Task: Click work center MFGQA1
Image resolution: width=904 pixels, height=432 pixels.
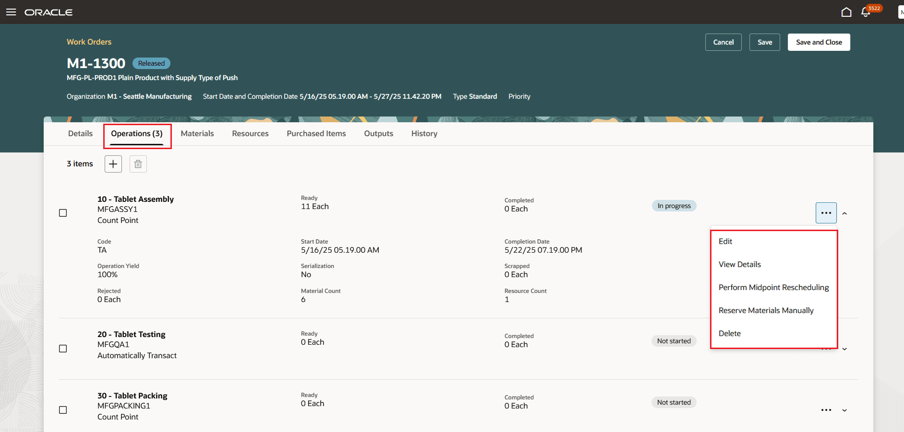Action: [x=113, y=345]
